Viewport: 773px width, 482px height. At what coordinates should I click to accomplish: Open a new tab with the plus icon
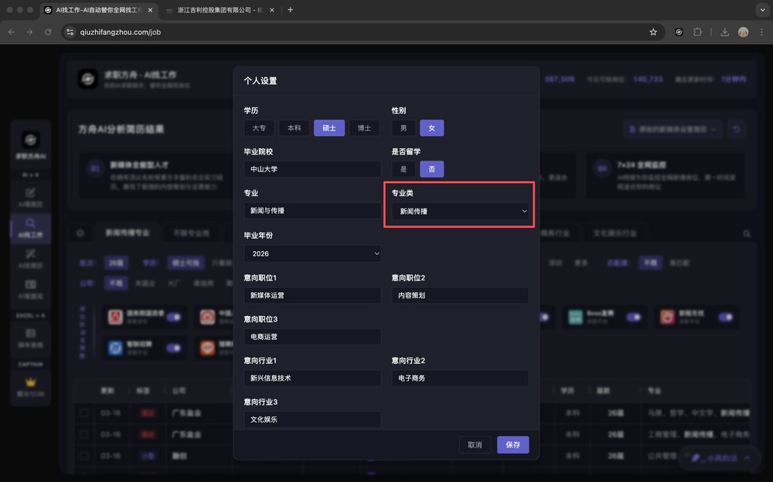(x=291, y=10)
